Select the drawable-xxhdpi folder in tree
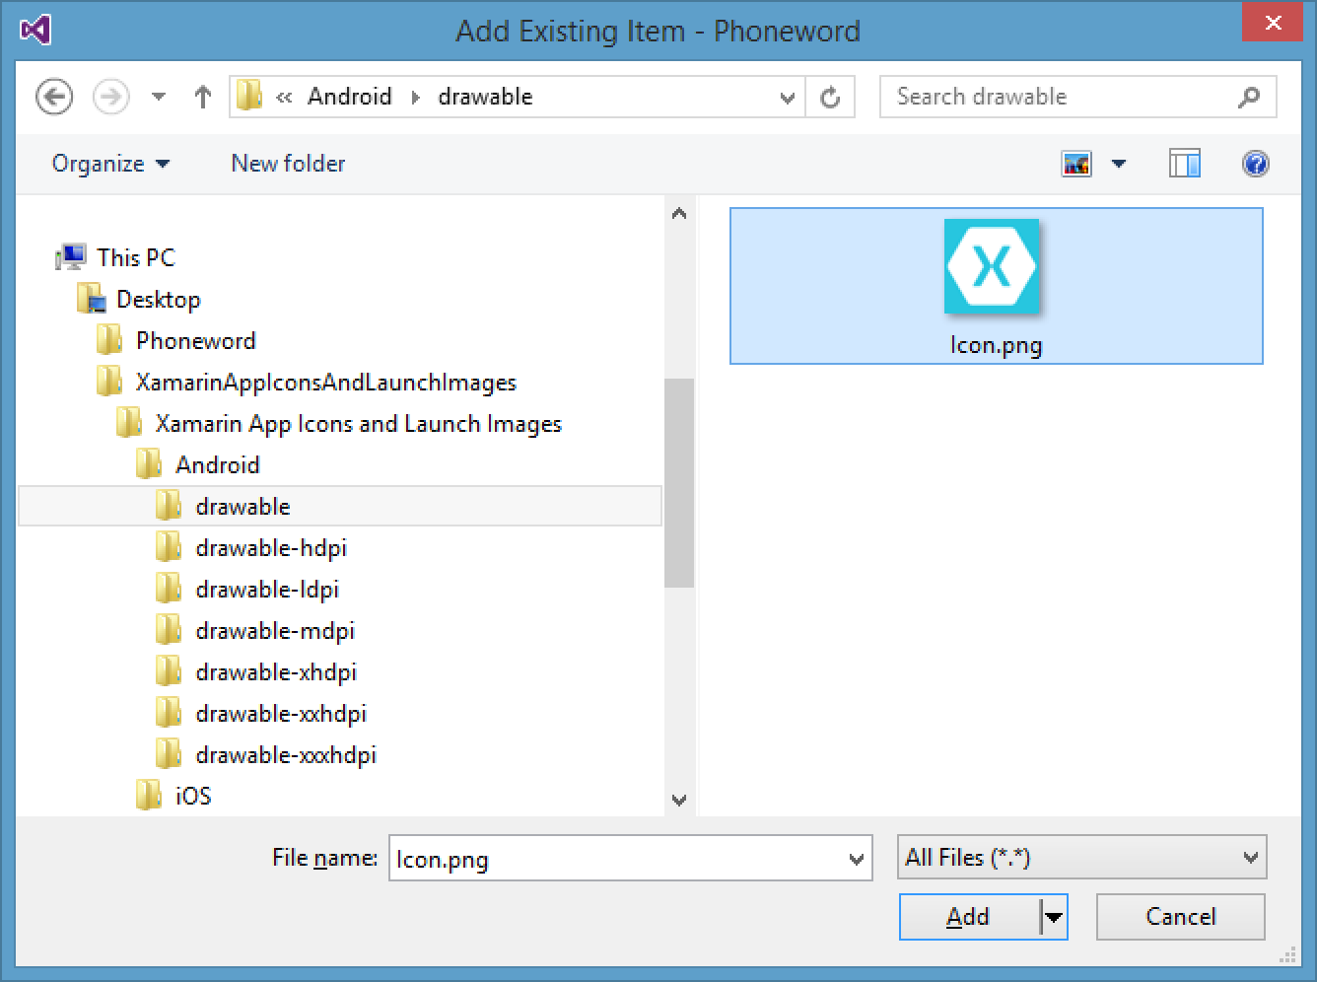Screen dimensions: 1317x982 click(280, 714)
